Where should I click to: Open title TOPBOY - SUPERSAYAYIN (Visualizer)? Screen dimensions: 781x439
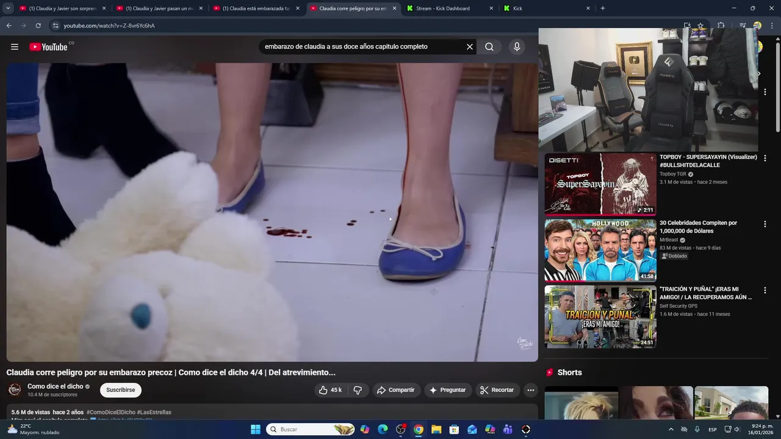708,161
